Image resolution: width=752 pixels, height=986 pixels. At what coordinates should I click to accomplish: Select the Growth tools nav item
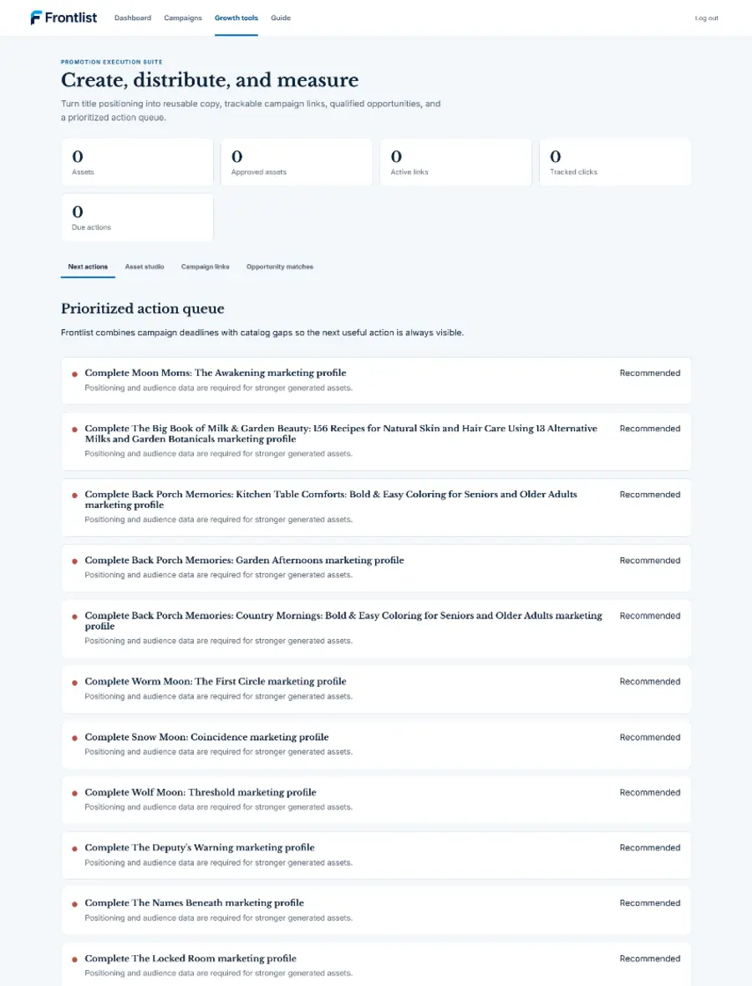click(x=236, y=18)
